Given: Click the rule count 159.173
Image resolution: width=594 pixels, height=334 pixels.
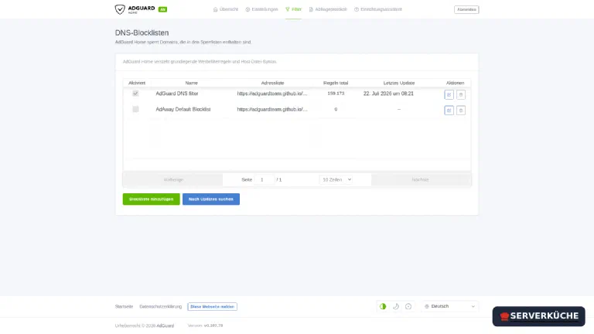Looking at the screenshot, I should [x=336, y=93].
